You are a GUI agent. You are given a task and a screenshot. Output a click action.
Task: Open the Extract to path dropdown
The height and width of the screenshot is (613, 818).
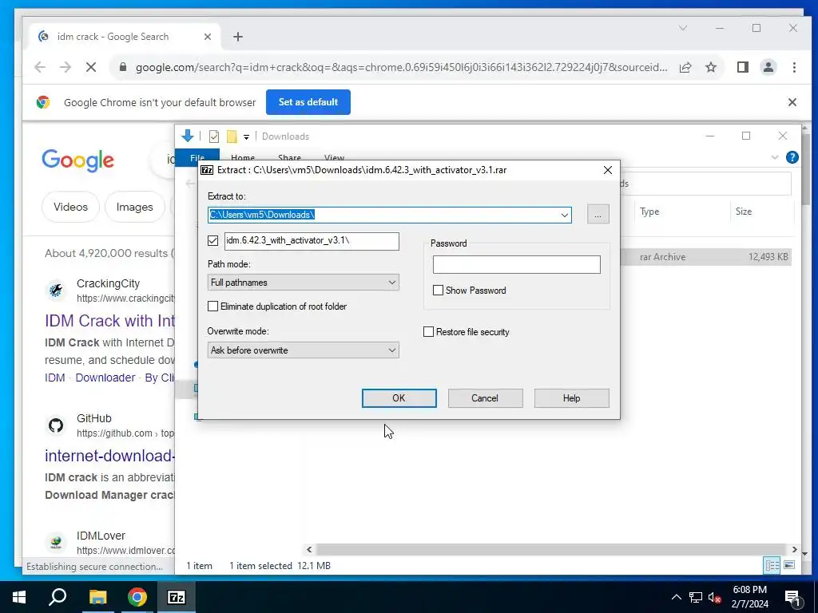pos(565,216)
